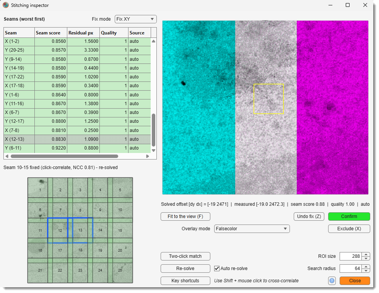Select the X (1-2) seam row
Image resolution: width=379 pixels, height=293 pixels.
pos(77,41)
